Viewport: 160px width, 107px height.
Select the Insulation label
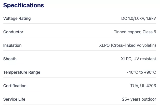point(12,45)
